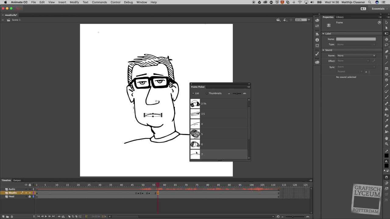Step forward one frame
The height and width of the screenshot is (219, 390).
49,217
